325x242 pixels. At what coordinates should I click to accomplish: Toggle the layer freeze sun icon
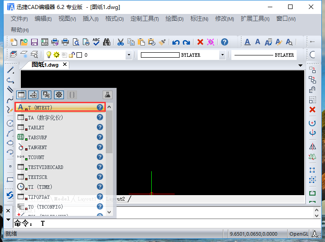[56, 55]
